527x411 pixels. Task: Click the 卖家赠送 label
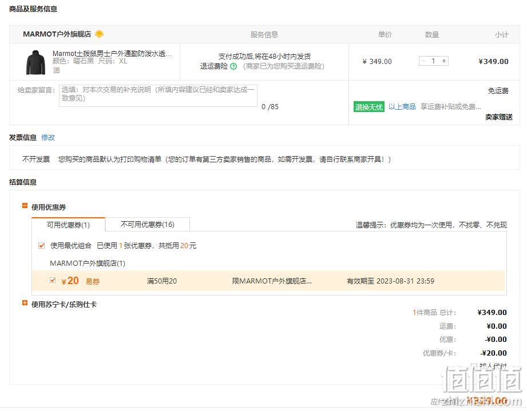pyautogui.click(x=499, y=117)
